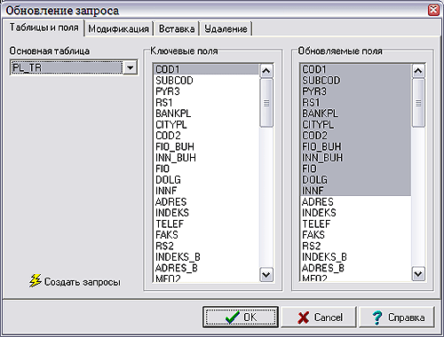Select ADRES in Ключевые поля list
The width and height of the screenshot is (444, 337).
(207, 201)
